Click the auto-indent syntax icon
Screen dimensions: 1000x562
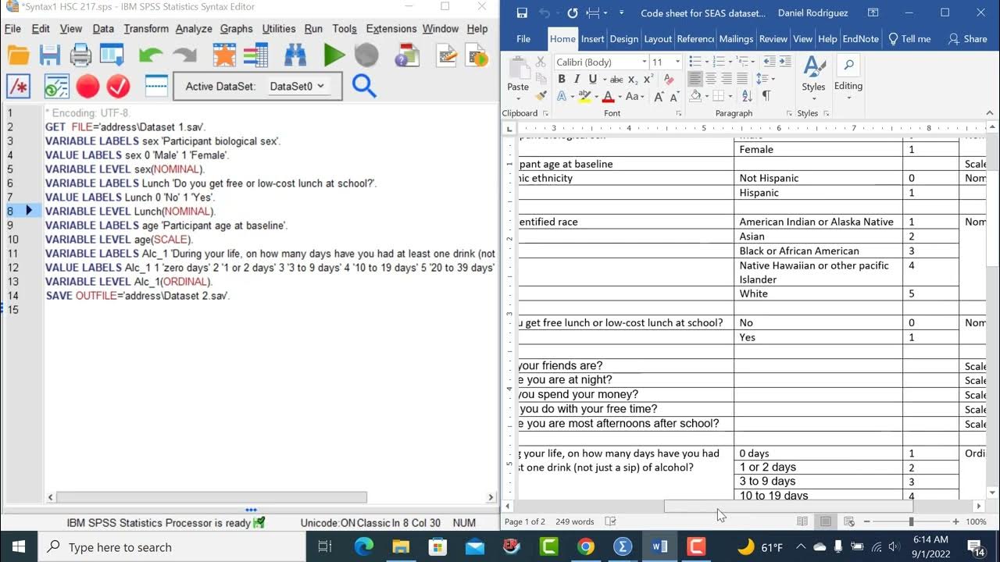coord(56,87)
